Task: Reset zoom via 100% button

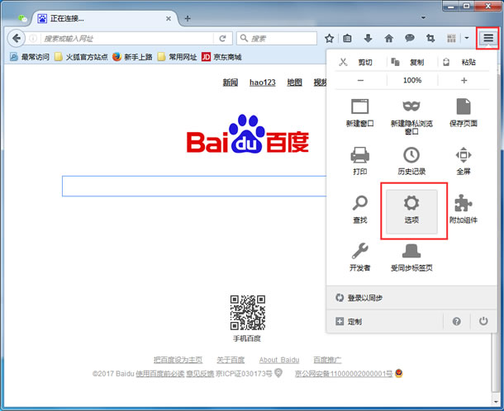Action: click(x=412, y=80)
